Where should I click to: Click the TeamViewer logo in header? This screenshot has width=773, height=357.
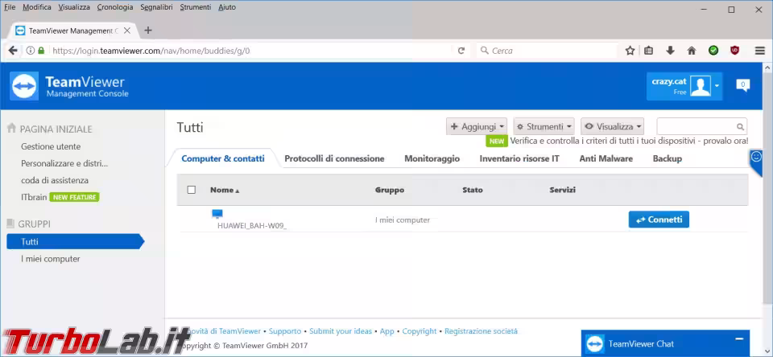click(23, 86)
